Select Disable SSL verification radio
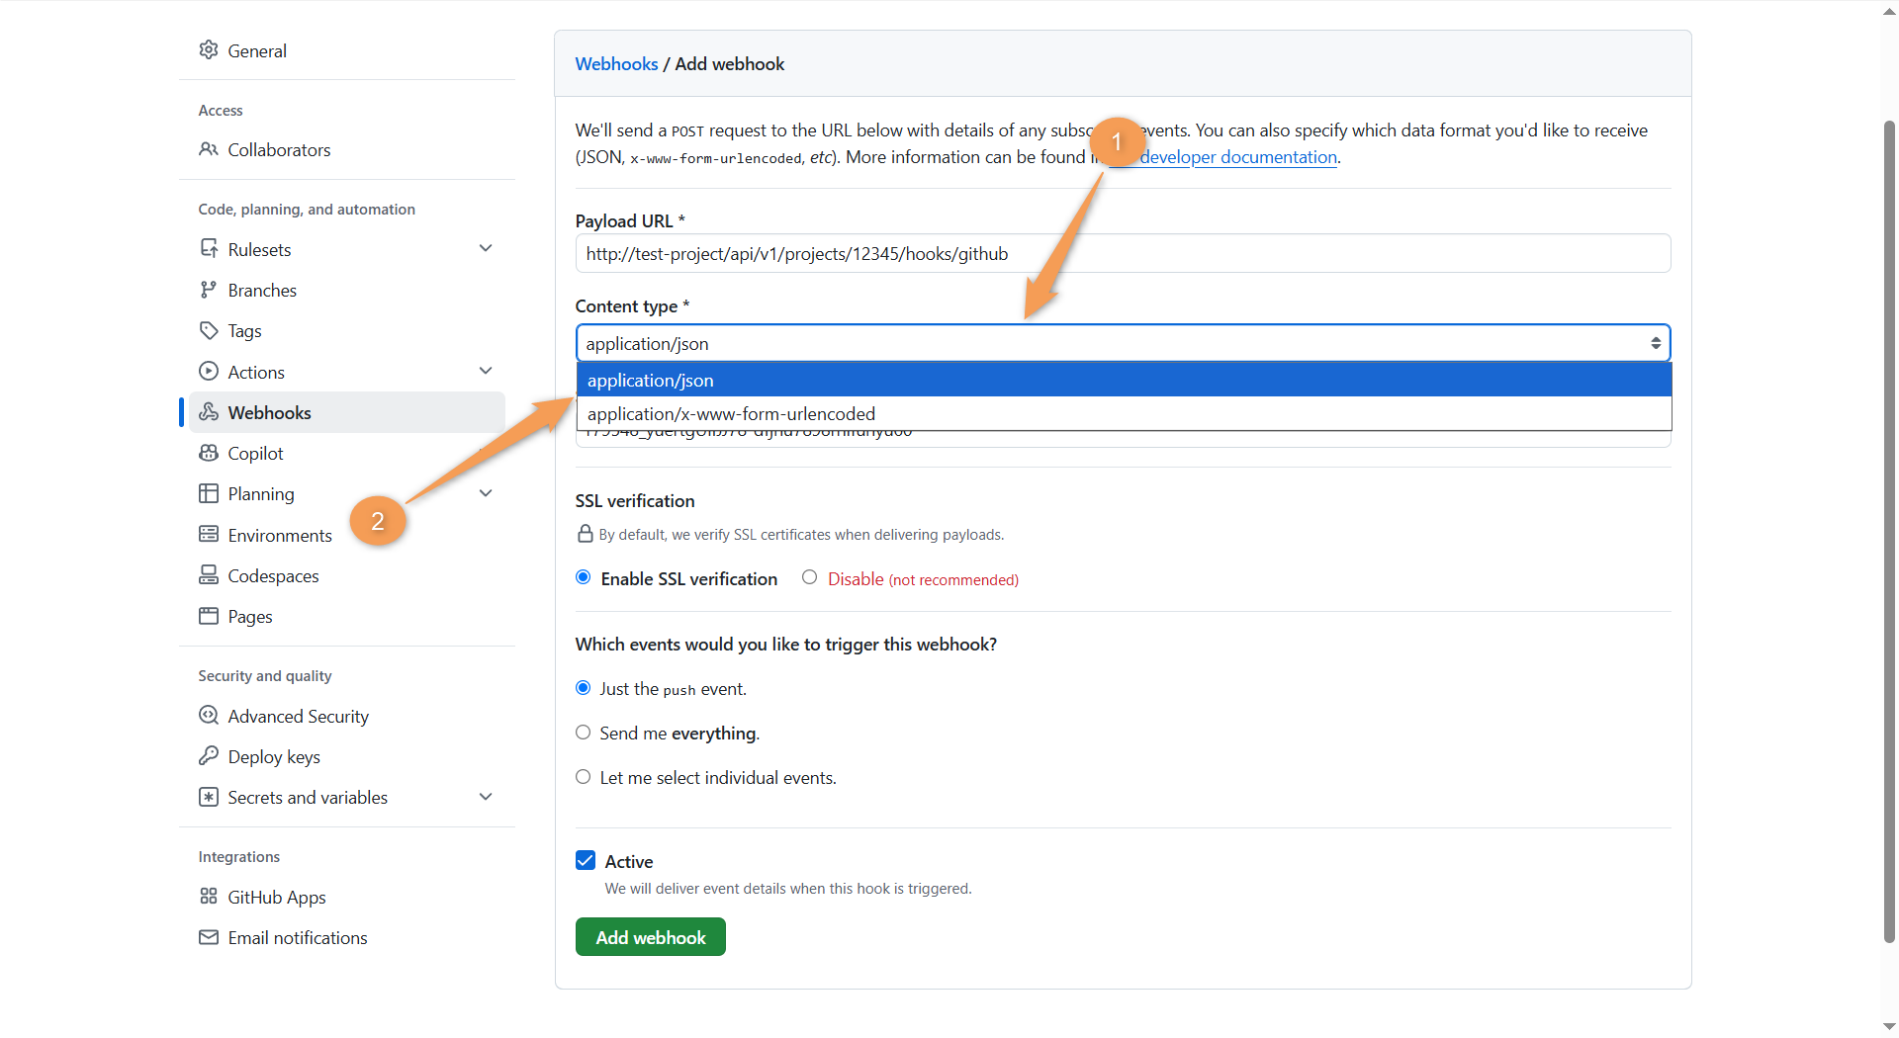 click(x=810, y=577)
